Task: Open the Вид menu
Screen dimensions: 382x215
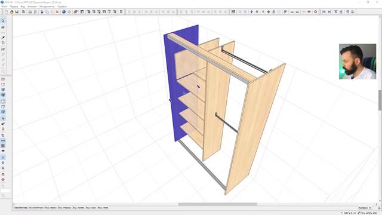Action: click(23, 7)
